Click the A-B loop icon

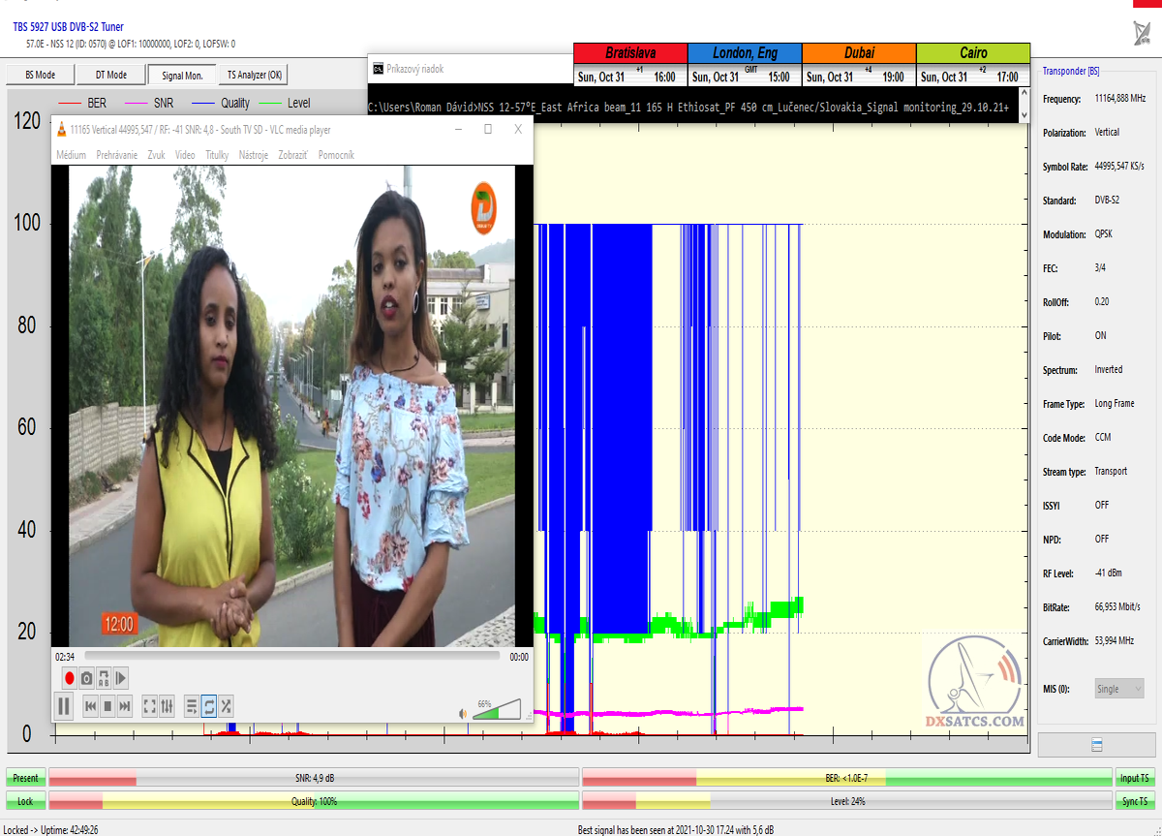[104, 679]
